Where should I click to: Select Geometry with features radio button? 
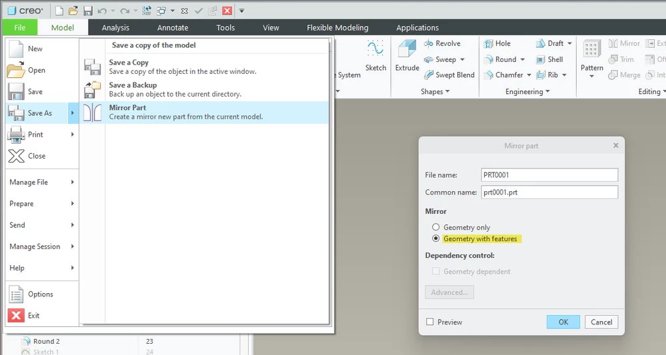pos(436,239)
